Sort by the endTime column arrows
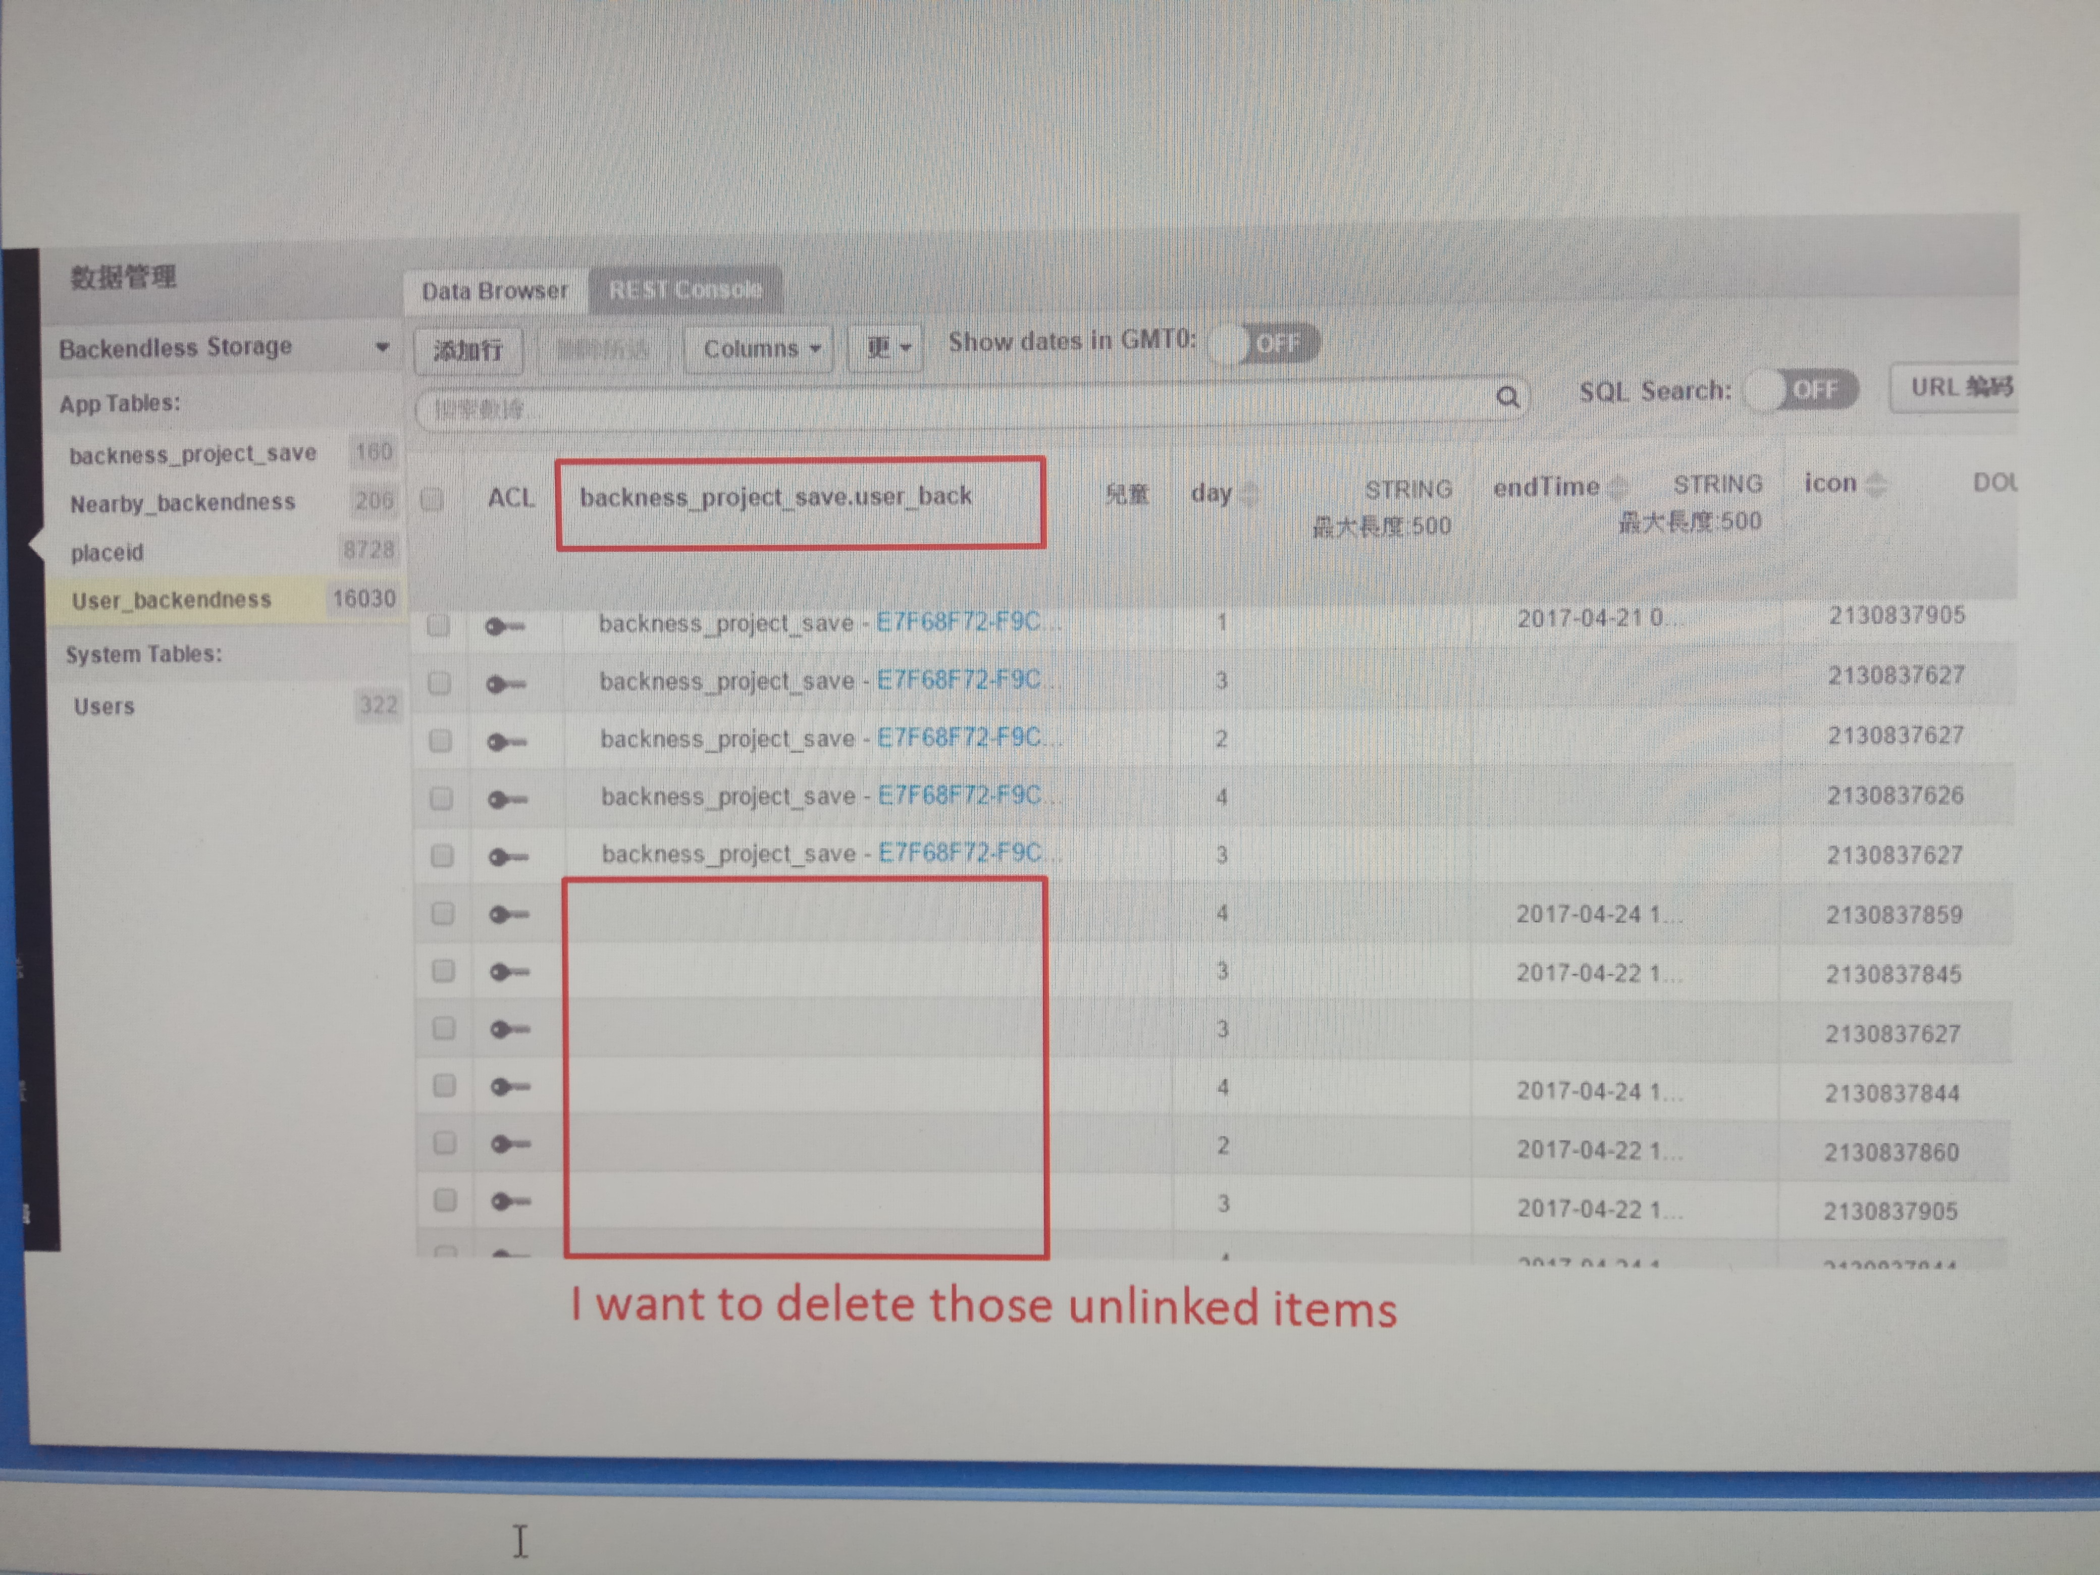 1618,488
